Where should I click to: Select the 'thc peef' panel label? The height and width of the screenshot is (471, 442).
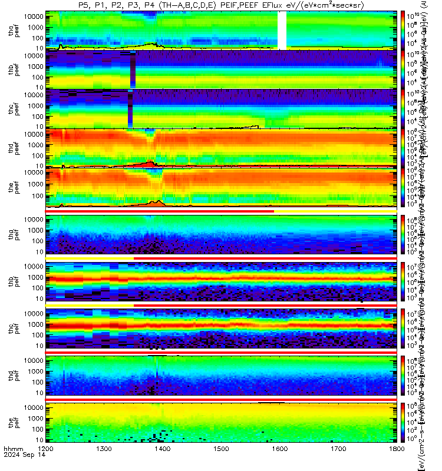(x=14, y=109)
